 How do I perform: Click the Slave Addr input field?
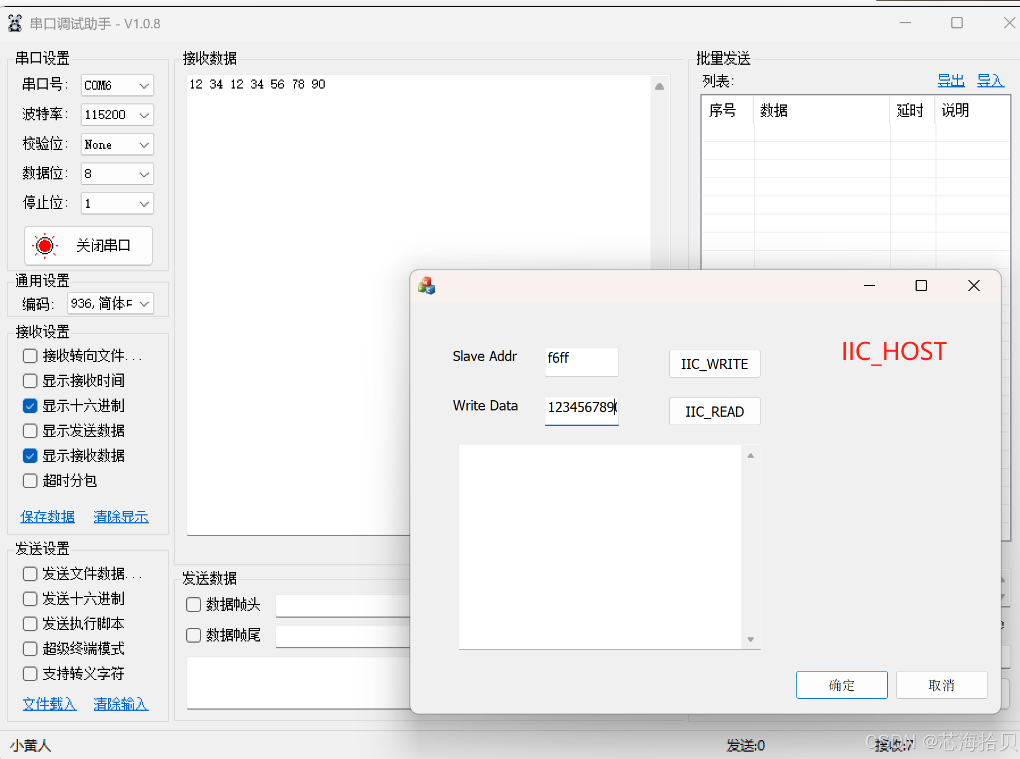click(x=581, y=360)
